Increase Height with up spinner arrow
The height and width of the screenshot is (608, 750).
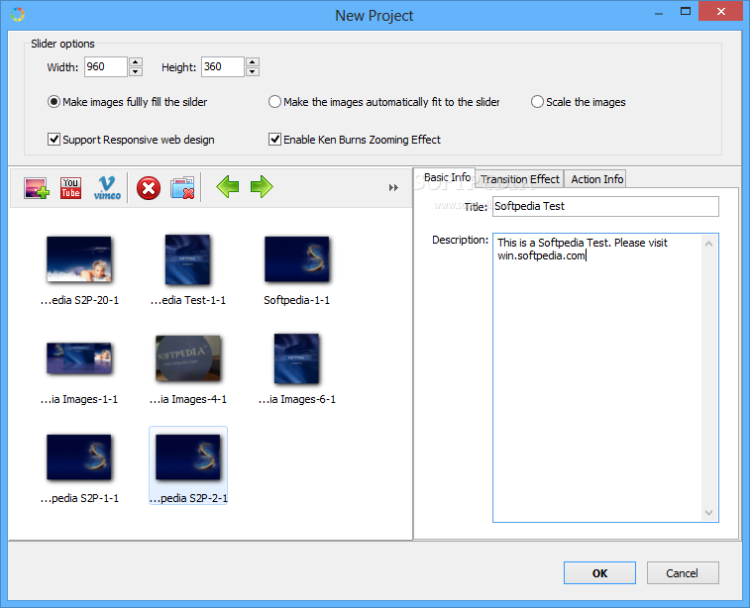click(253, 62)
